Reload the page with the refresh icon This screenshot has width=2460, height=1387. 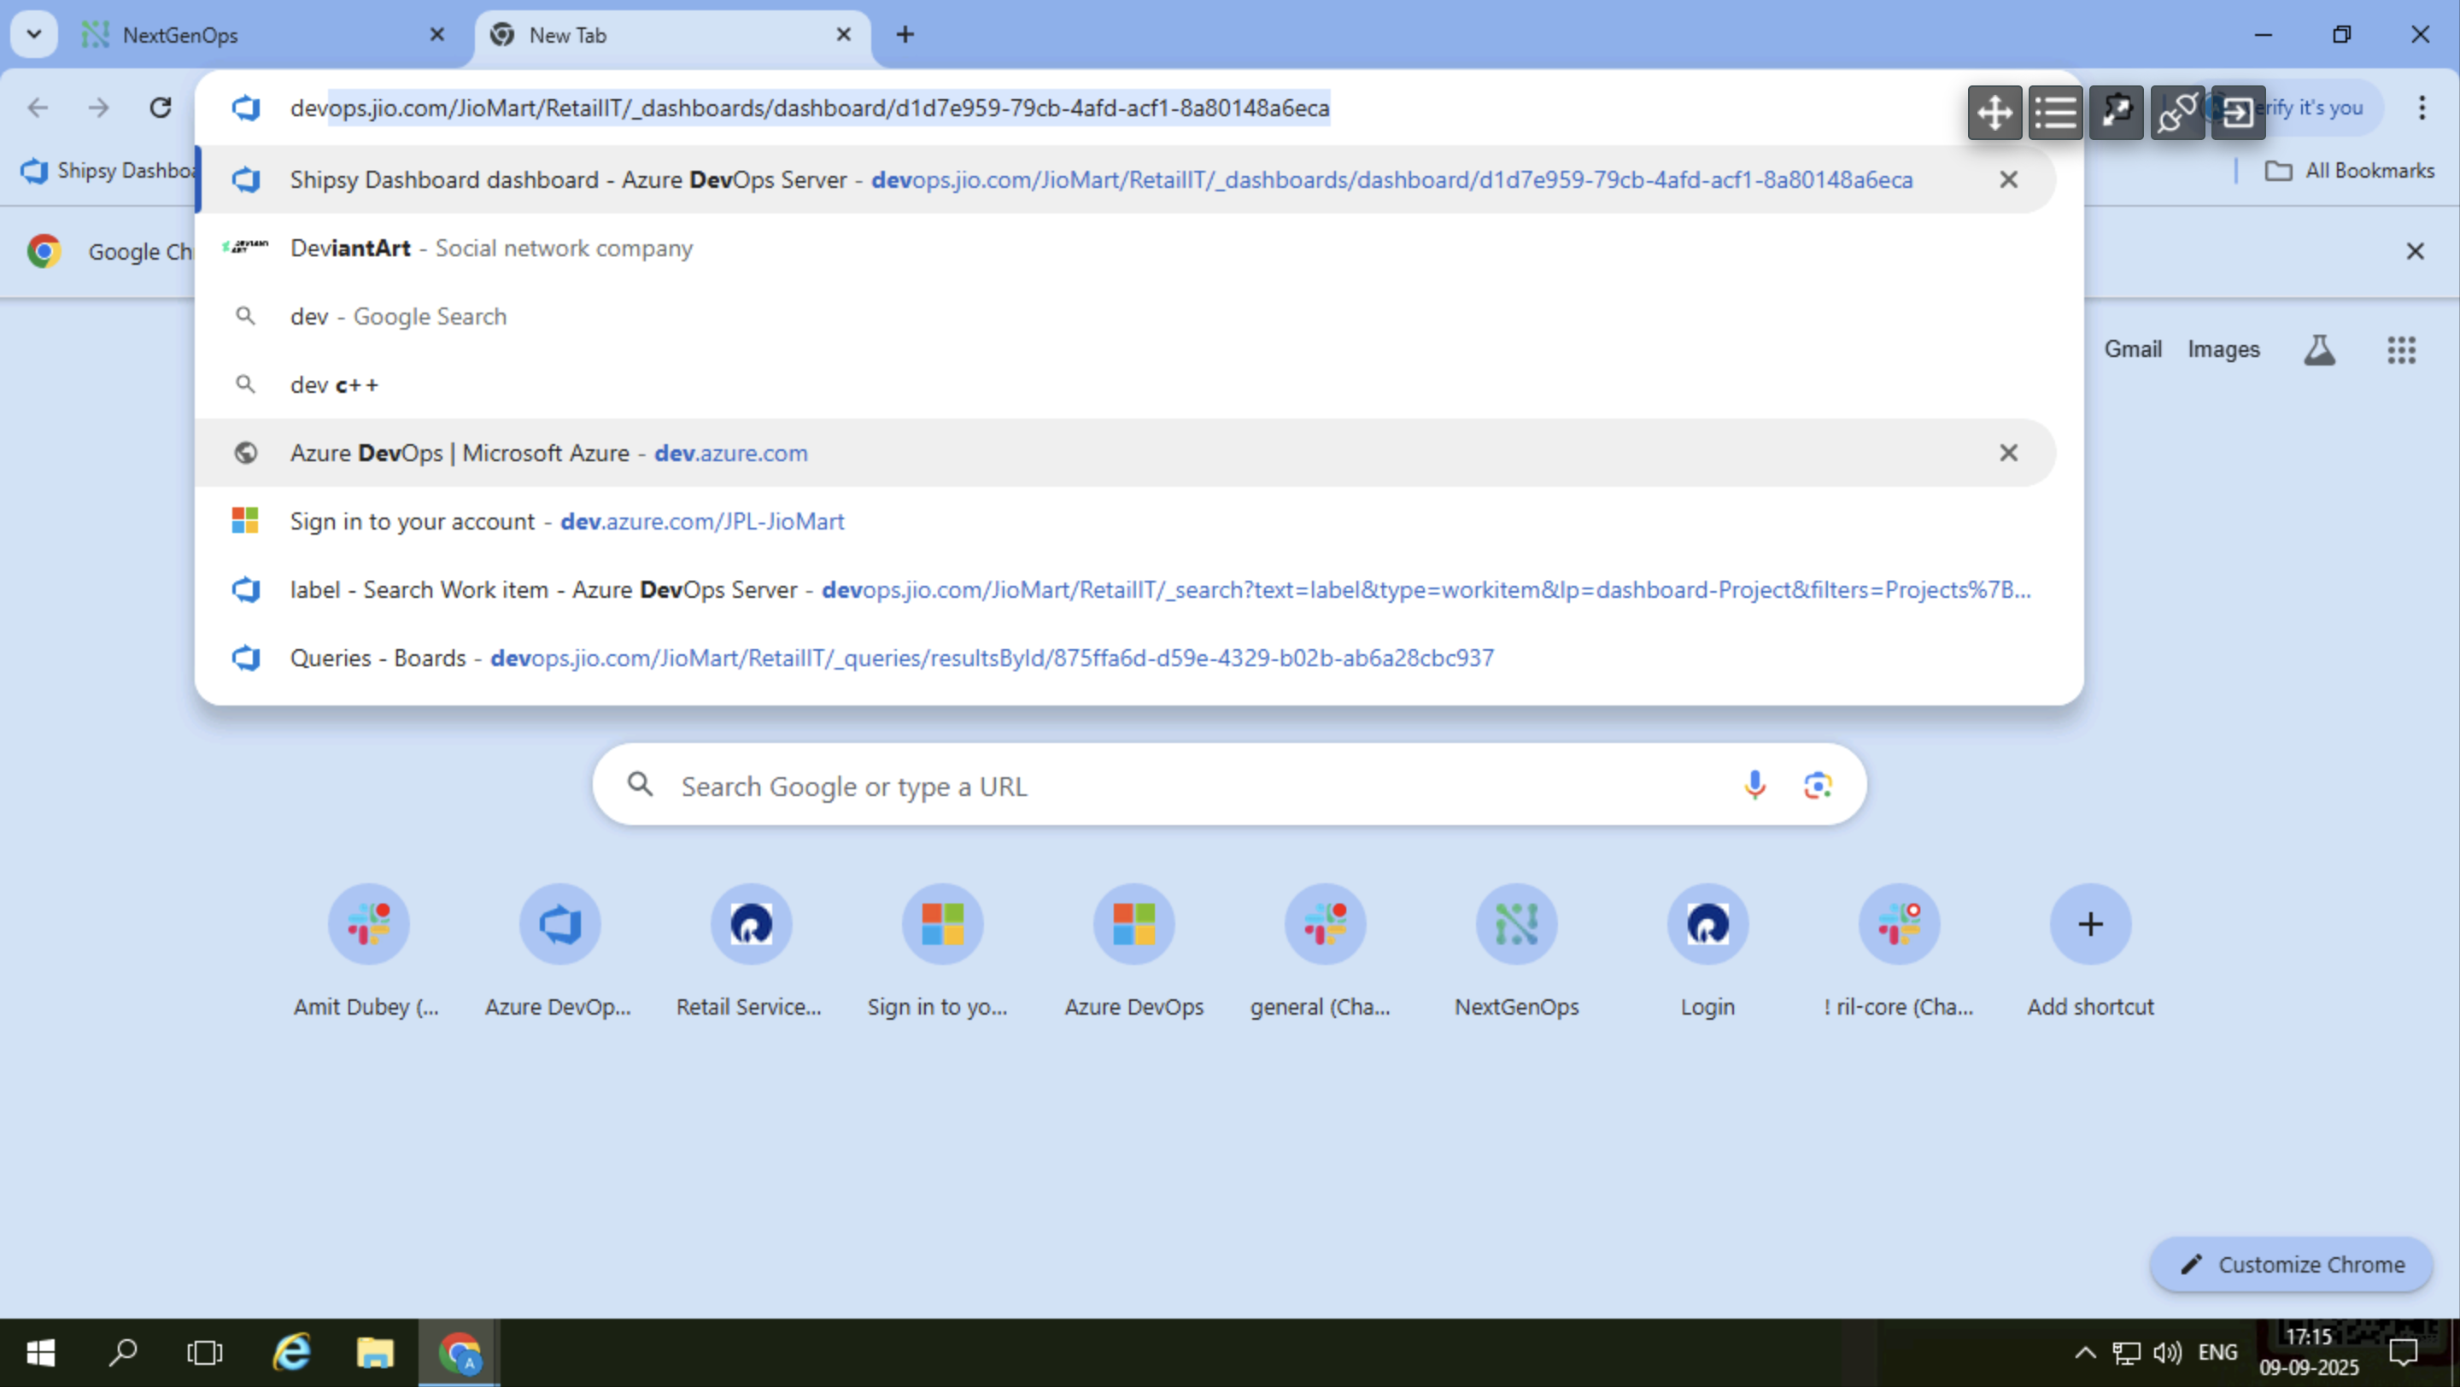(x=160, y=108)
